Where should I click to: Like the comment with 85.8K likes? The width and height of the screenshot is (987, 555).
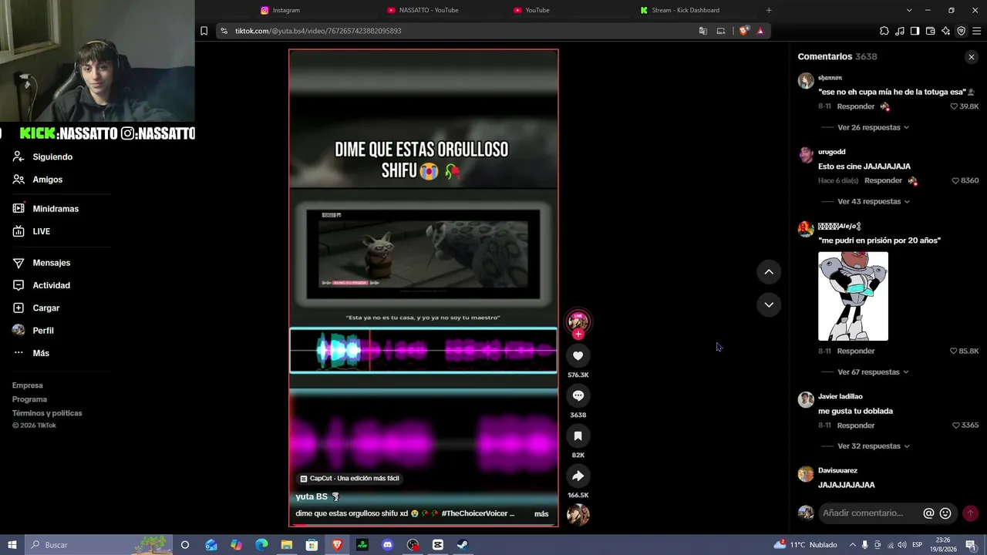click(954, 351)
